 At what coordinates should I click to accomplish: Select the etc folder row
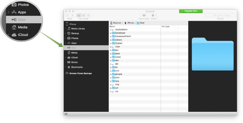pos(148,64)
